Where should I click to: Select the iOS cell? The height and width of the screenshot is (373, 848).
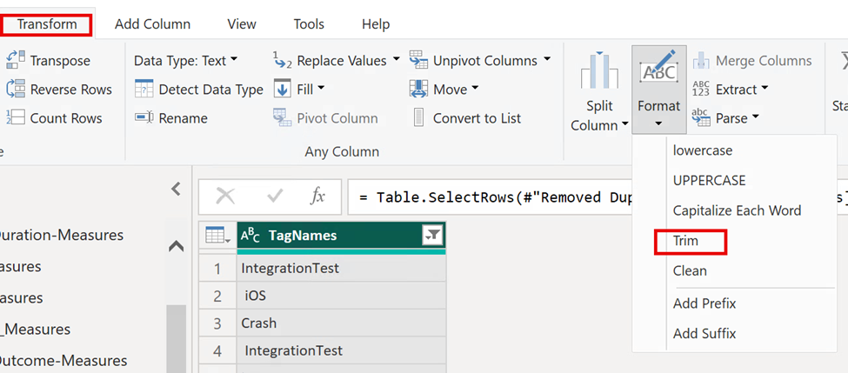point(341,296)
